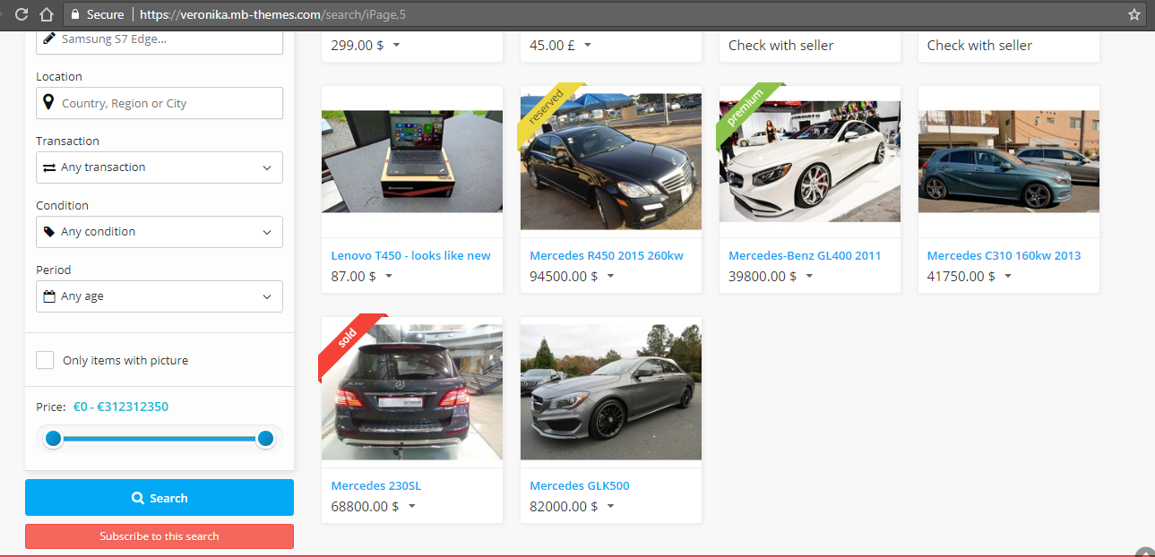Go to the browser home page icon

[47, 14]
